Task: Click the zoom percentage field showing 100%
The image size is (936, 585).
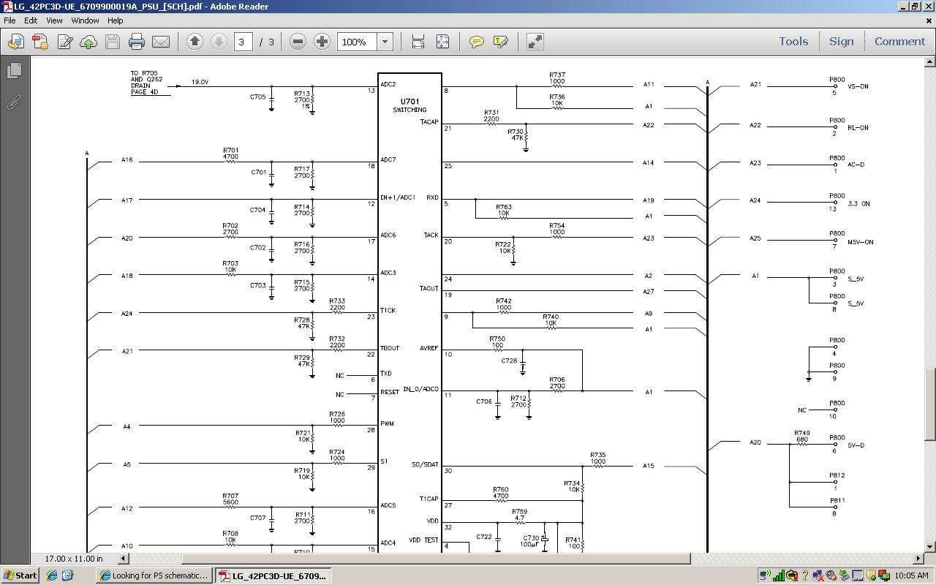Action: coord(357,42)
